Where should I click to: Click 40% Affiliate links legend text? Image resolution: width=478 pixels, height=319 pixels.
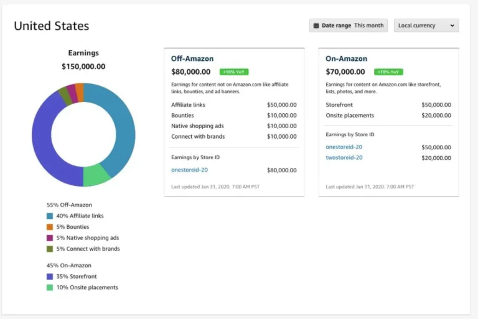(80, 216)
